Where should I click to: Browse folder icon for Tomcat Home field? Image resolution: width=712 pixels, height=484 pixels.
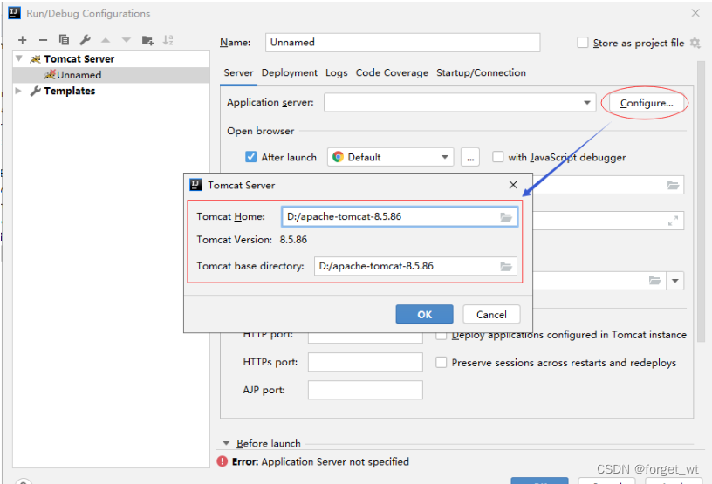click(x=506, y=217)
